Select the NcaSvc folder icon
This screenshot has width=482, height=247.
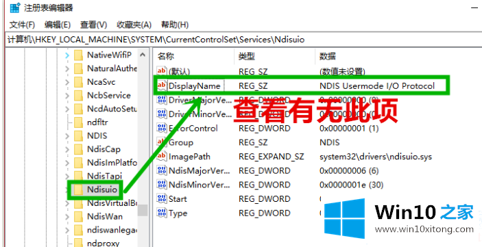pos(79,82)
